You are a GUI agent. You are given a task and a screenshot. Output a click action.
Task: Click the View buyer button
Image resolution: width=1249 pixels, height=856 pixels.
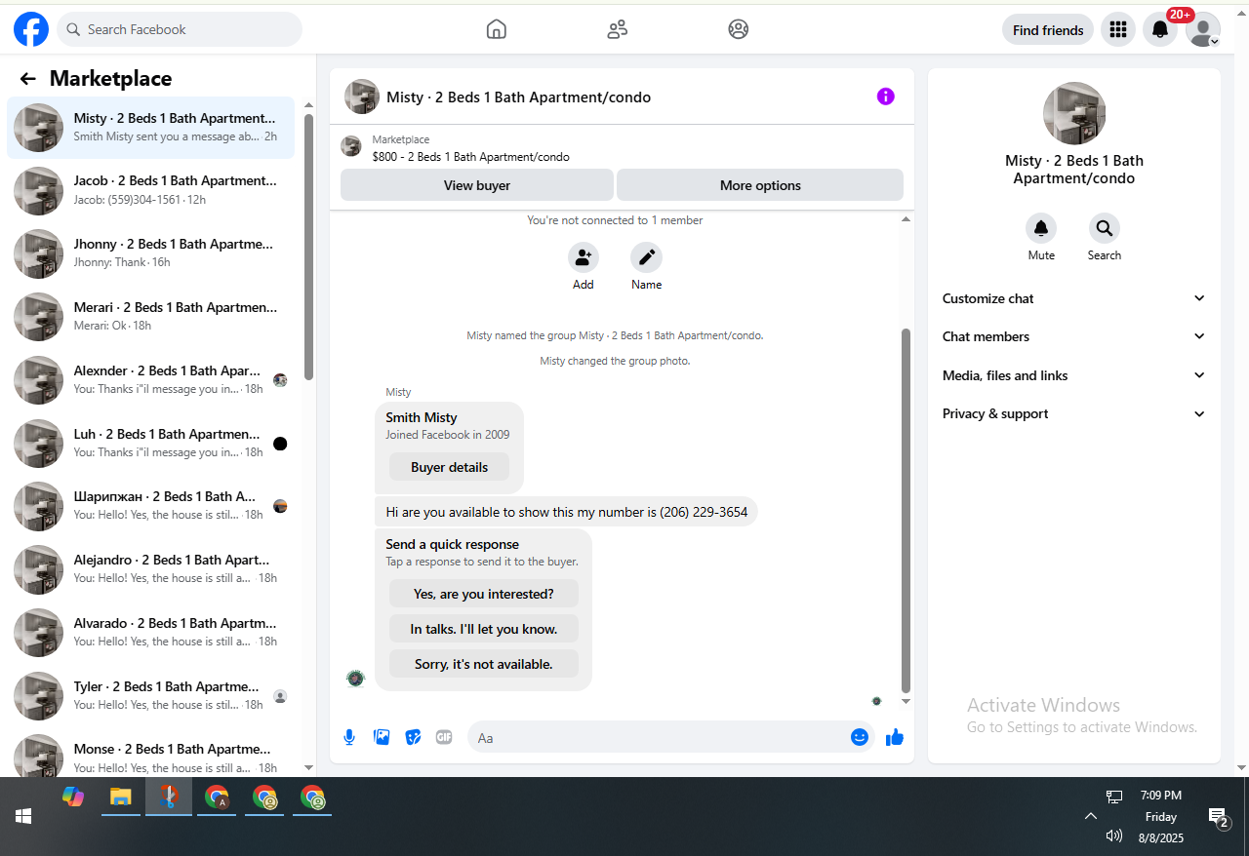(x=476, y=185)
